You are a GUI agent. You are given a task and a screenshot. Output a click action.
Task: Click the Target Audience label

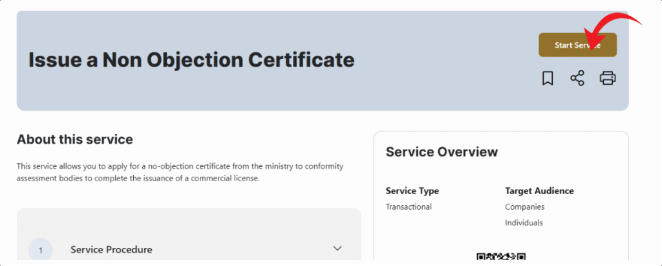coord(539,191)
